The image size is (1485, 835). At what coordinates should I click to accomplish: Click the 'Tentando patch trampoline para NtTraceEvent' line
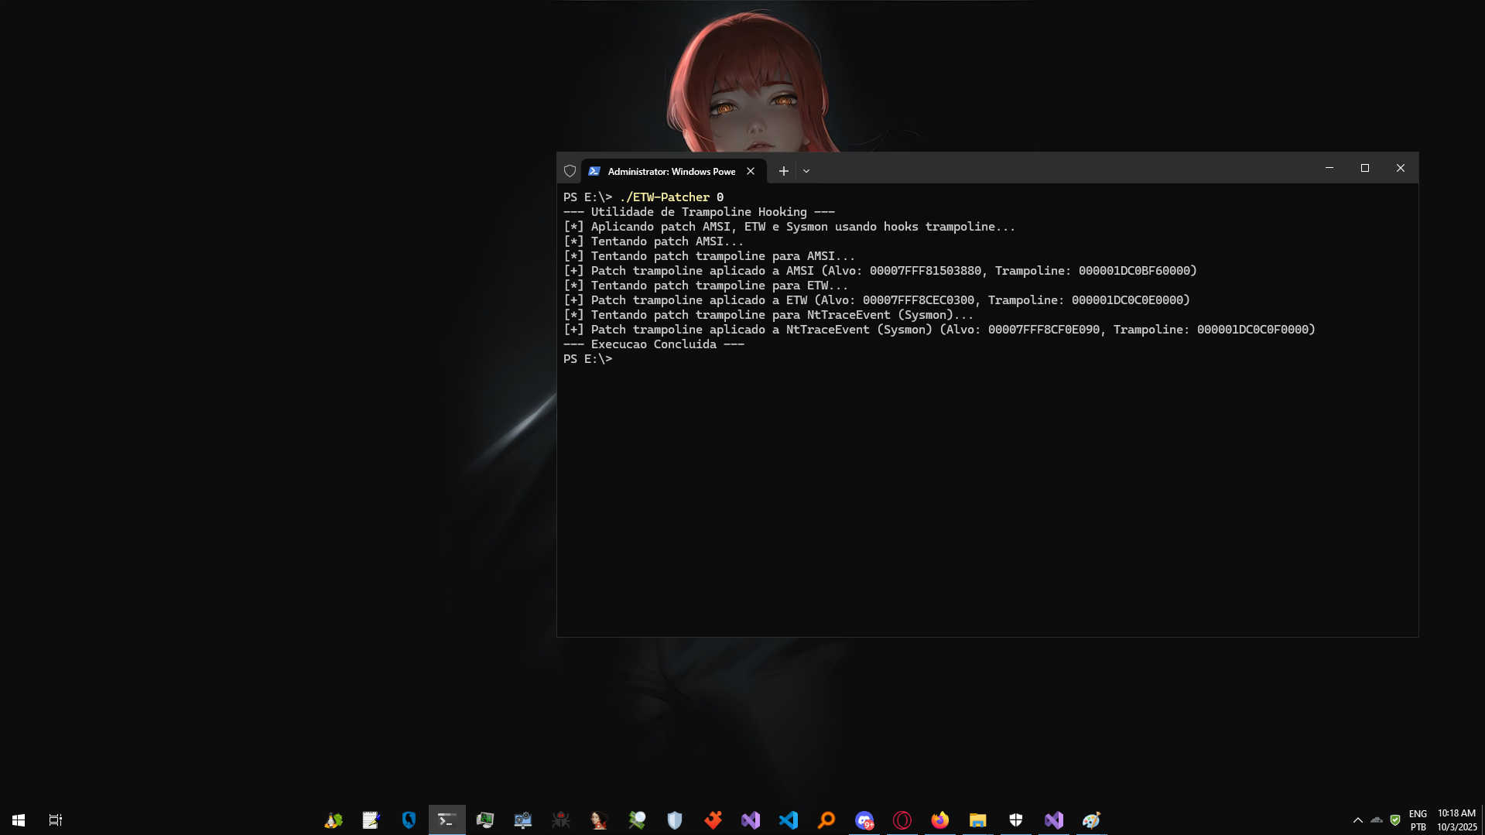pyautogui.click(x=768, y=315)
